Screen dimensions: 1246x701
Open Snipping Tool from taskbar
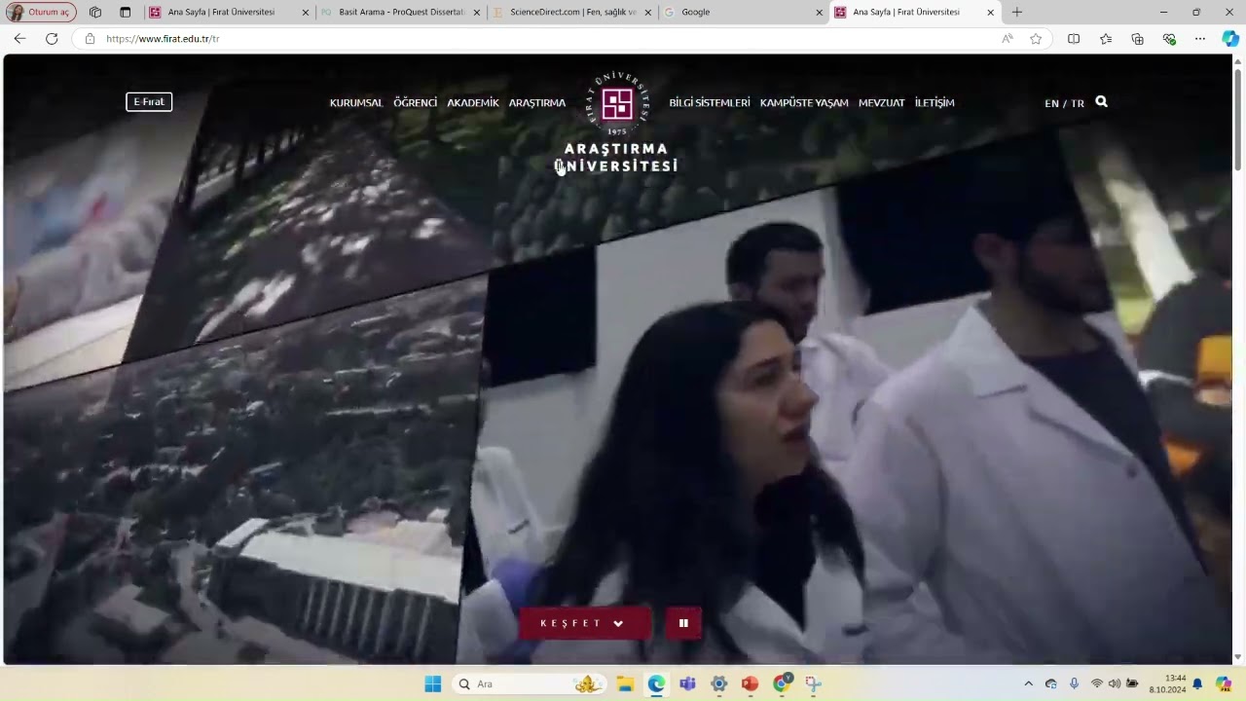tap(813, 683)
